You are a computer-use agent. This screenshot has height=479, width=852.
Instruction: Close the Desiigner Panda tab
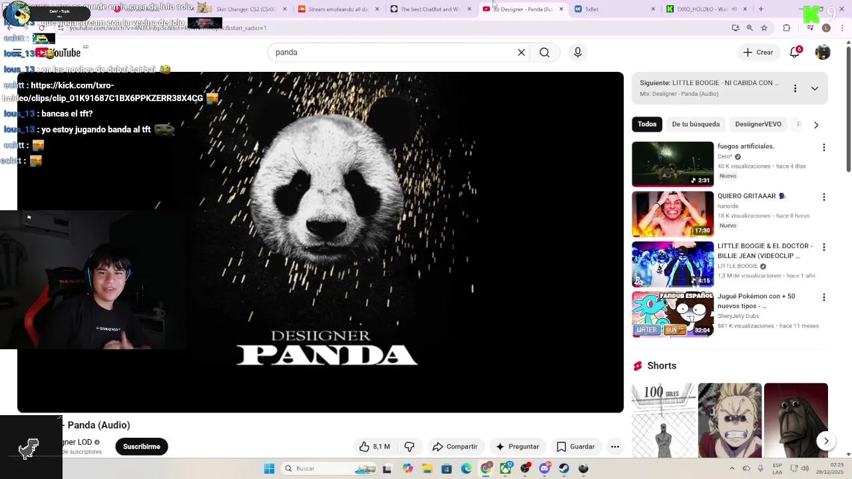click(x=561, y=9)
